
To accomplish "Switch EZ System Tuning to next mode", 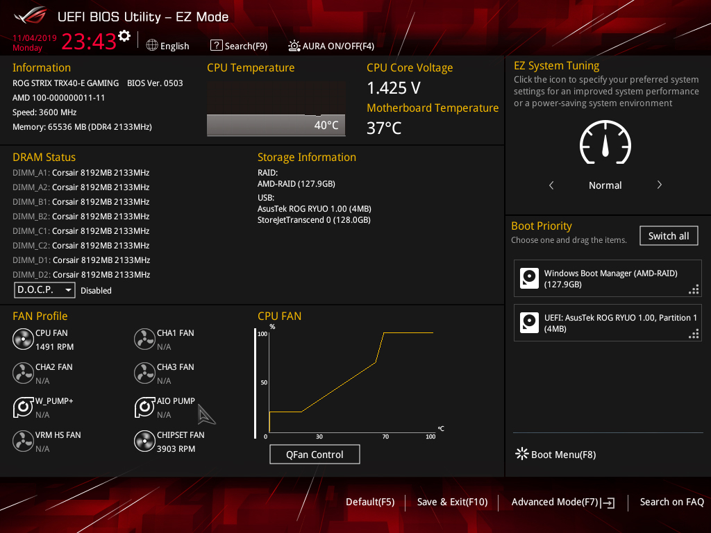I will (x=660, y=185).
